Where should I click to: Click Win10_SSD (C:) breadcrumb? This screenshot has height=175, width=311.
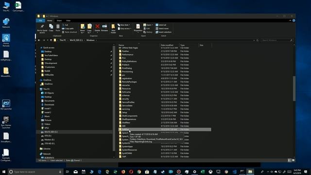click(x=76, y=40)
